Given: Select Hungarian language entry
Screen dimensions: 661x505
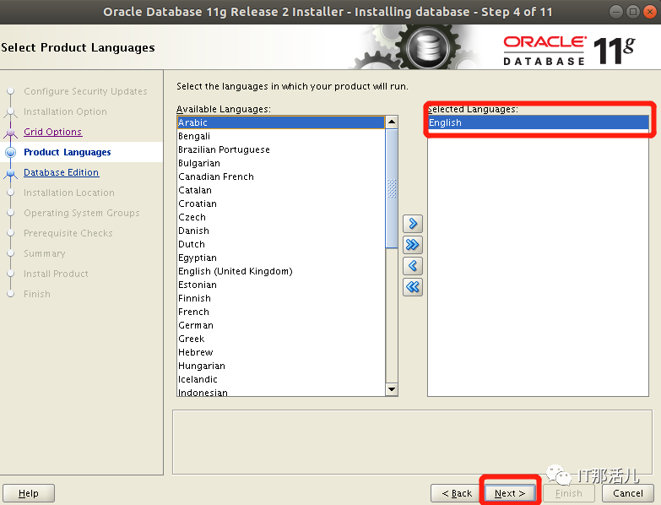Looking at the screenshot, I should (x=281, y=366).
